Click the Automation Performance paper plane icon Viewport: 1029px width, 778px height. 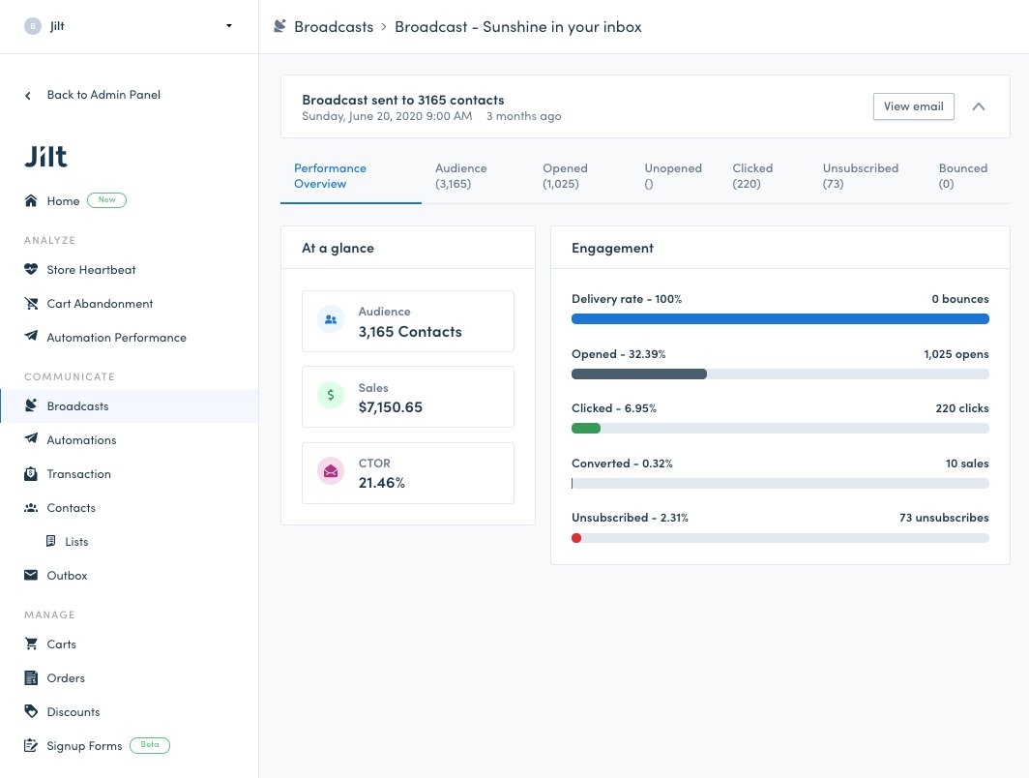coord(31,336)
